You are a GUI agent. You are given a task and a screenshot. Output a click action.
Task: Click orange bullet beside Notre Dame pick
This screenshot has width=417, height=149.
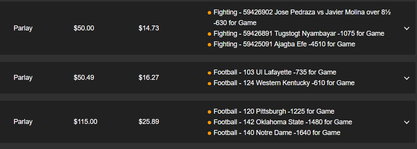[x=209, y=133]
